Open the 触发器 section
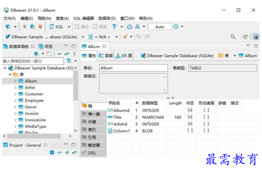This screenshot has width=262, height=174. [93, 145]
